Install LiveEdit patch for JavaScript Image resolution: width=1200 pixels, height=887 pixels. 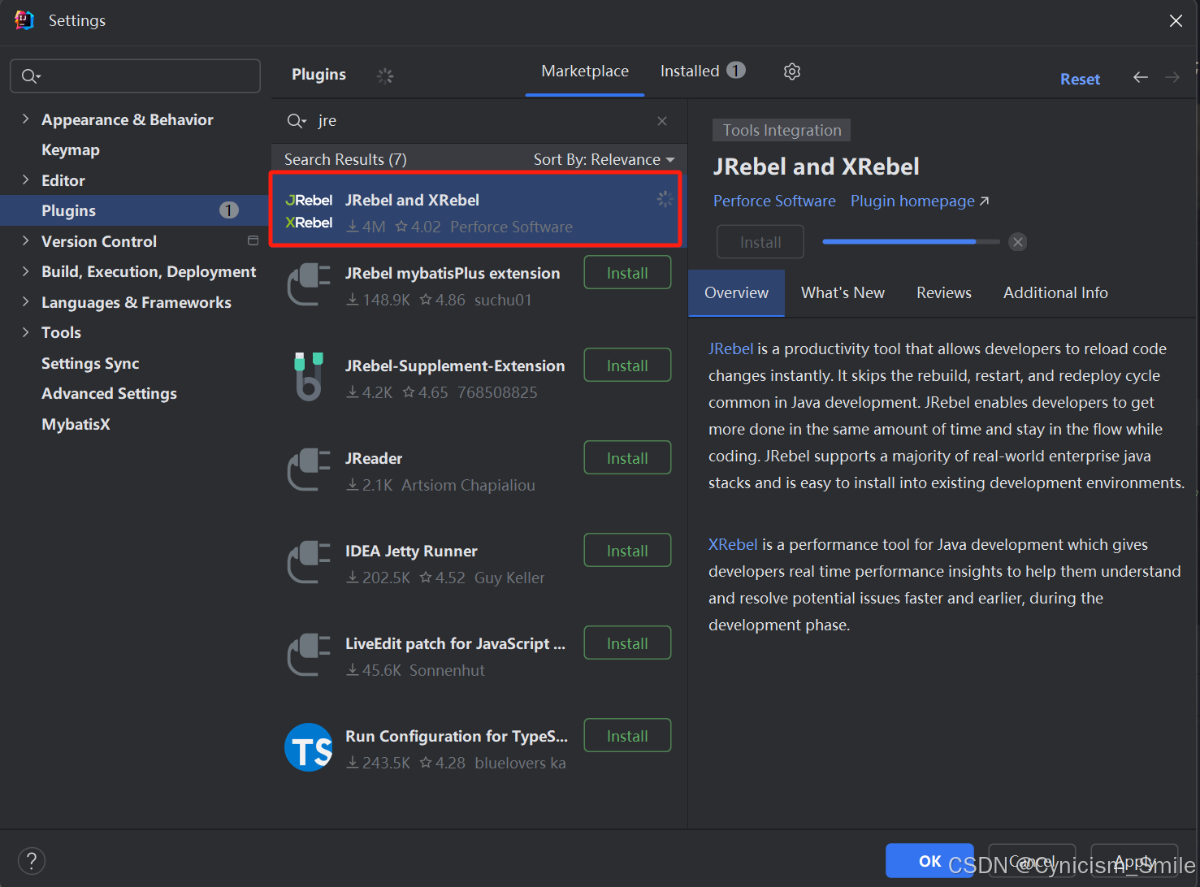click(627, 643)
